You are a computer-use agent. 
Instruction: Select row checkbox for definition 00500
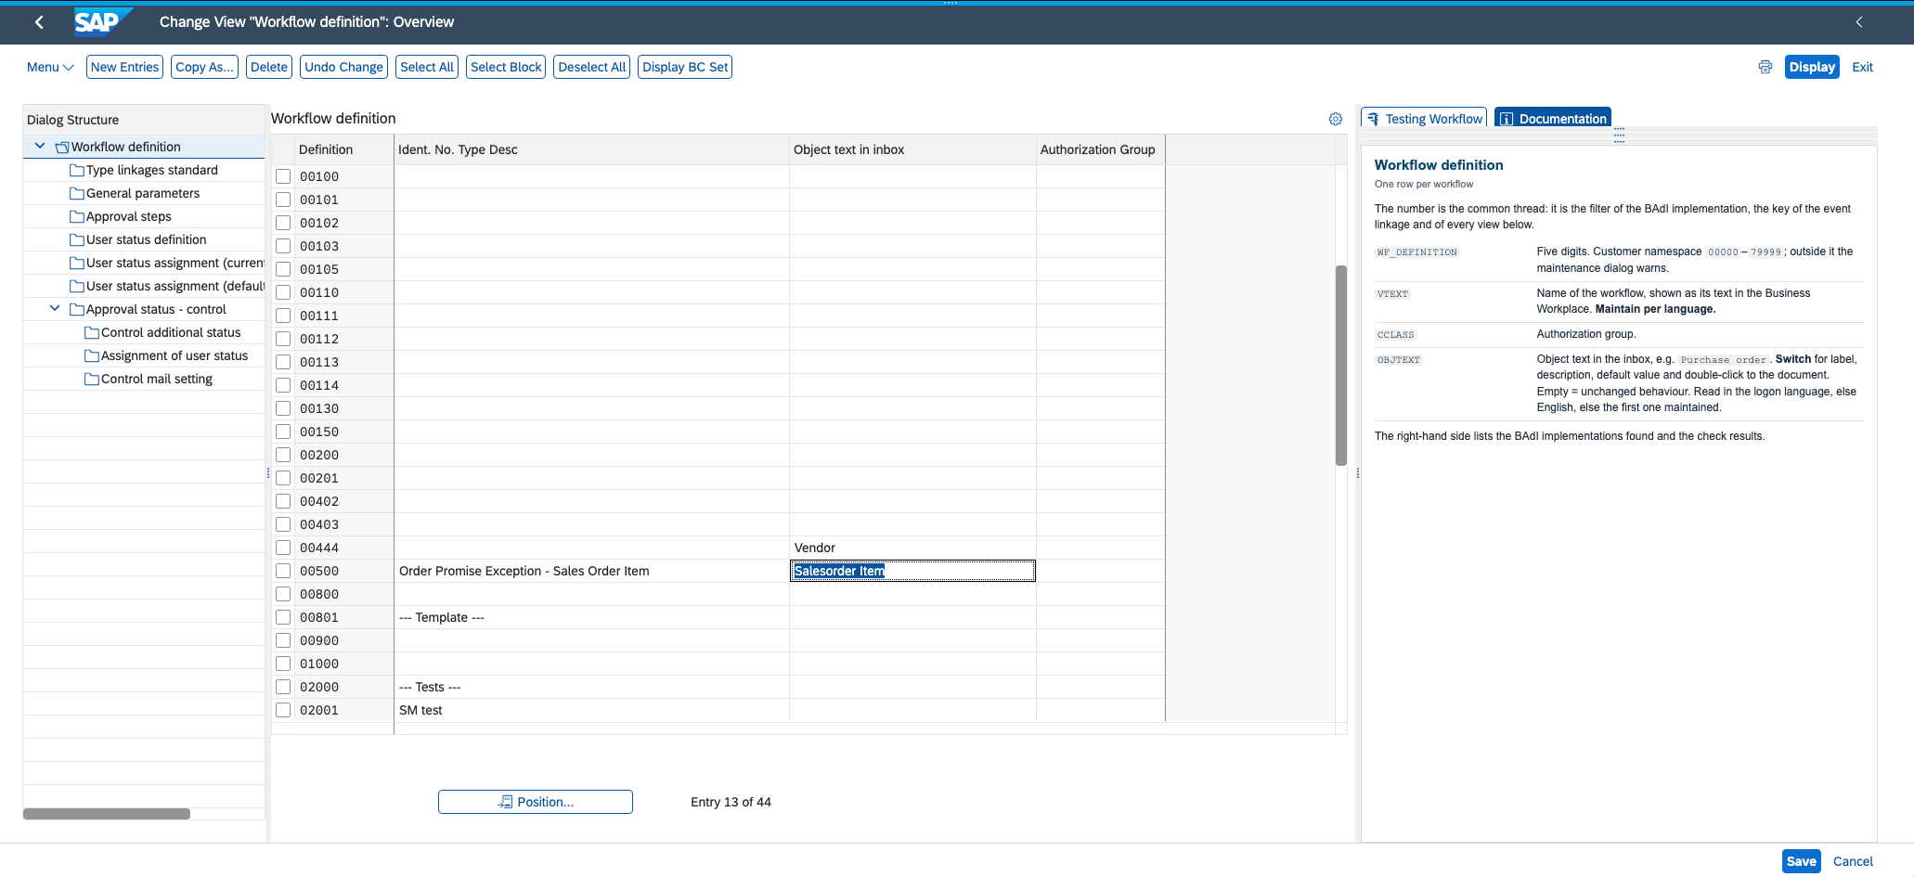click(283, 571)
